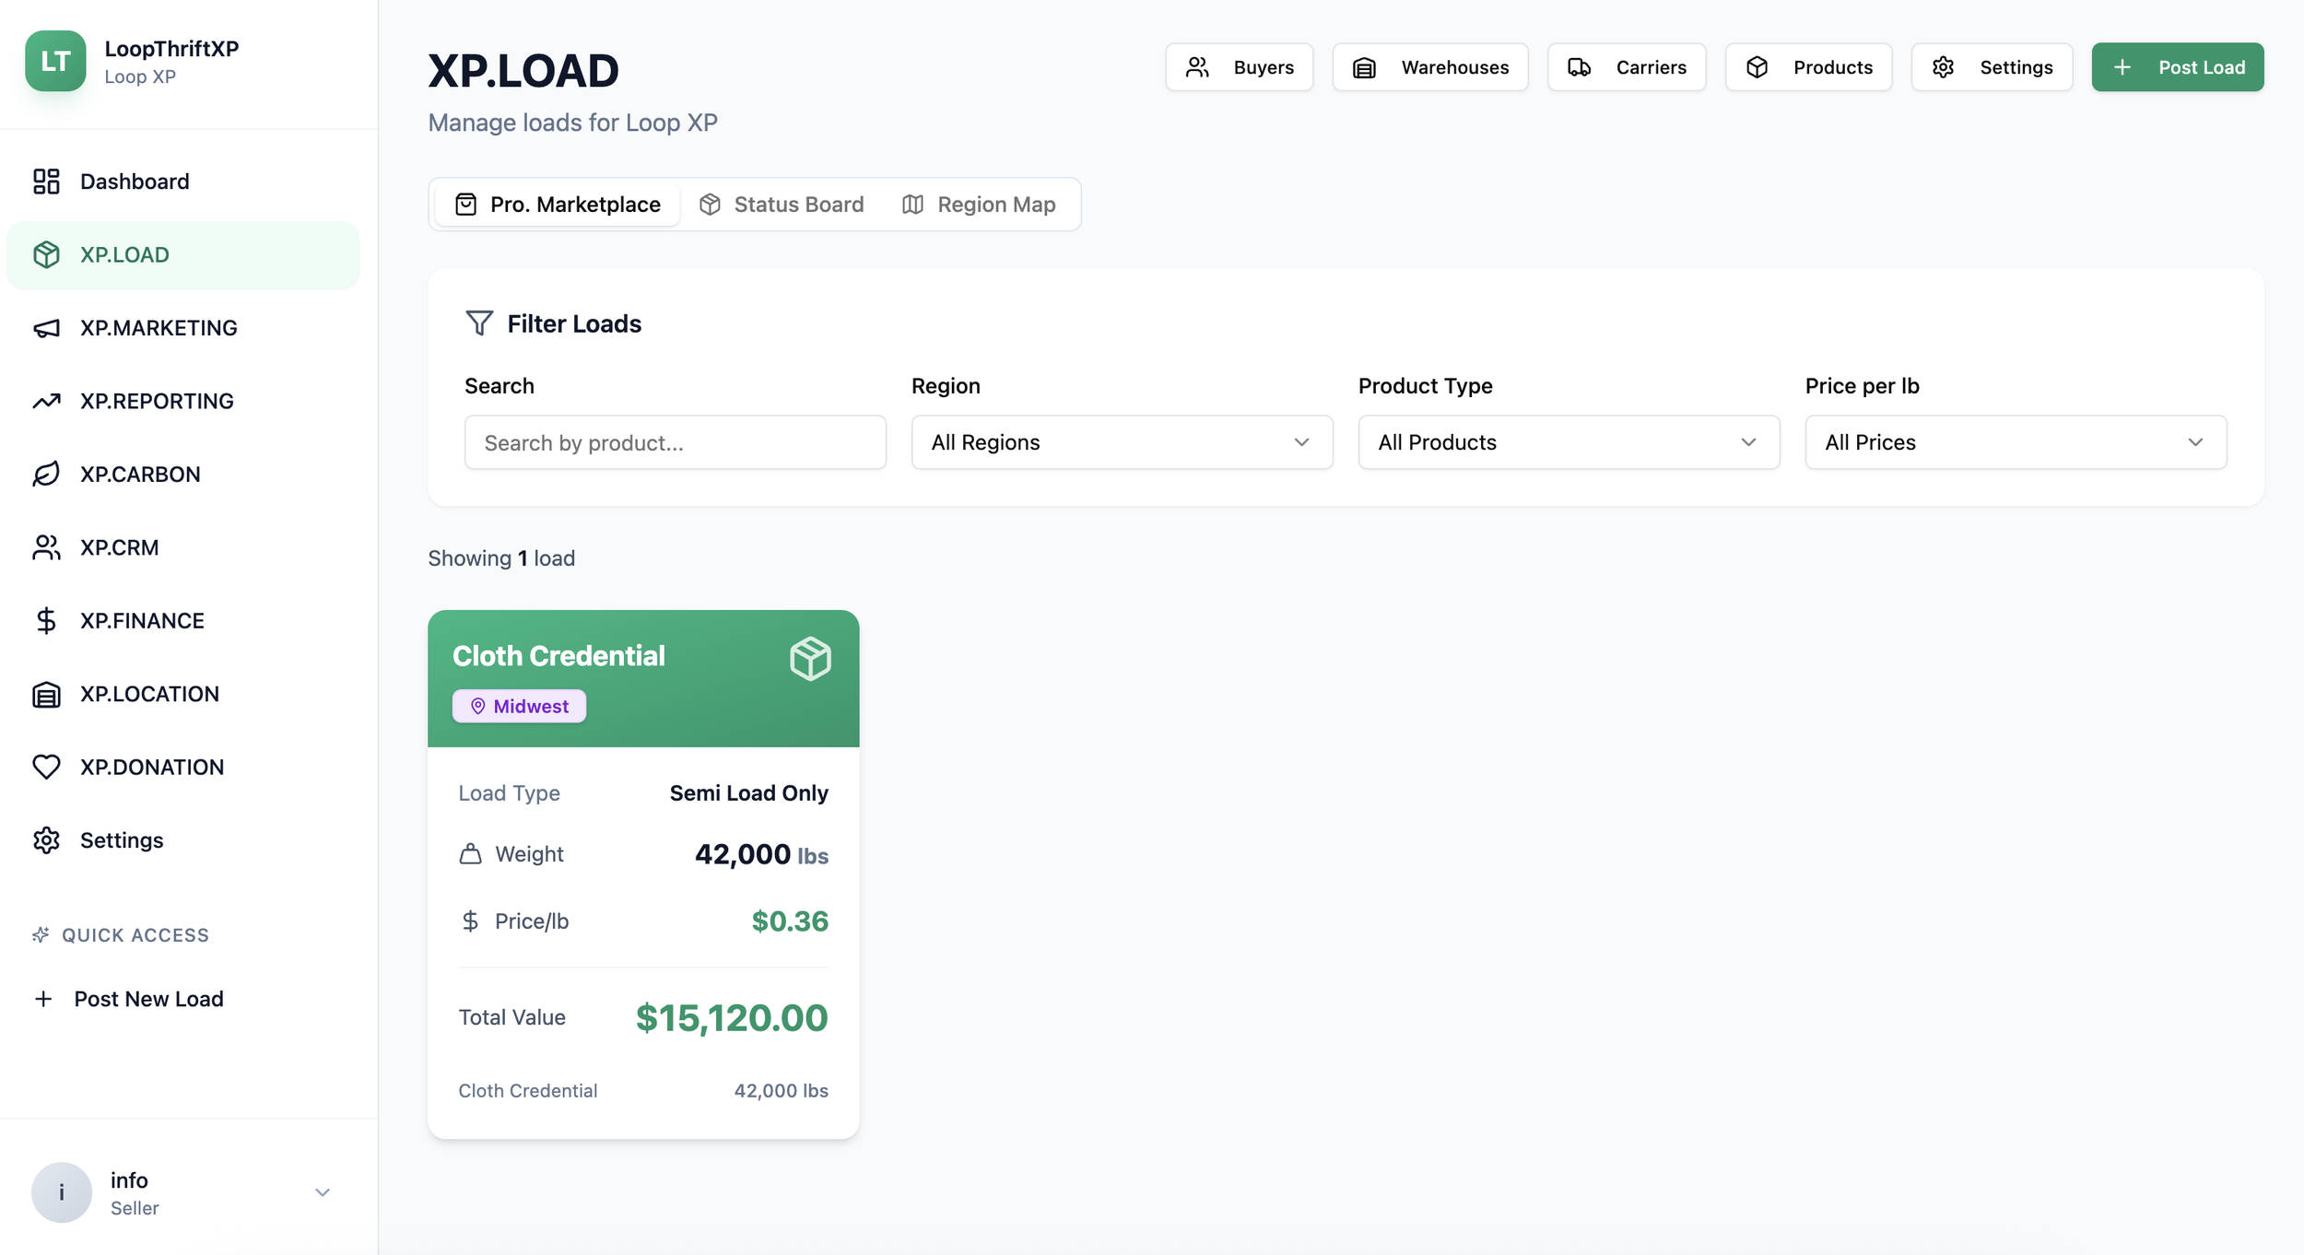The width and height of the screenshot is (2304, 1255).
Task: Expand the info Seller chevron at bottom left
Action: pyautogui.click(x=322, y=1191)
